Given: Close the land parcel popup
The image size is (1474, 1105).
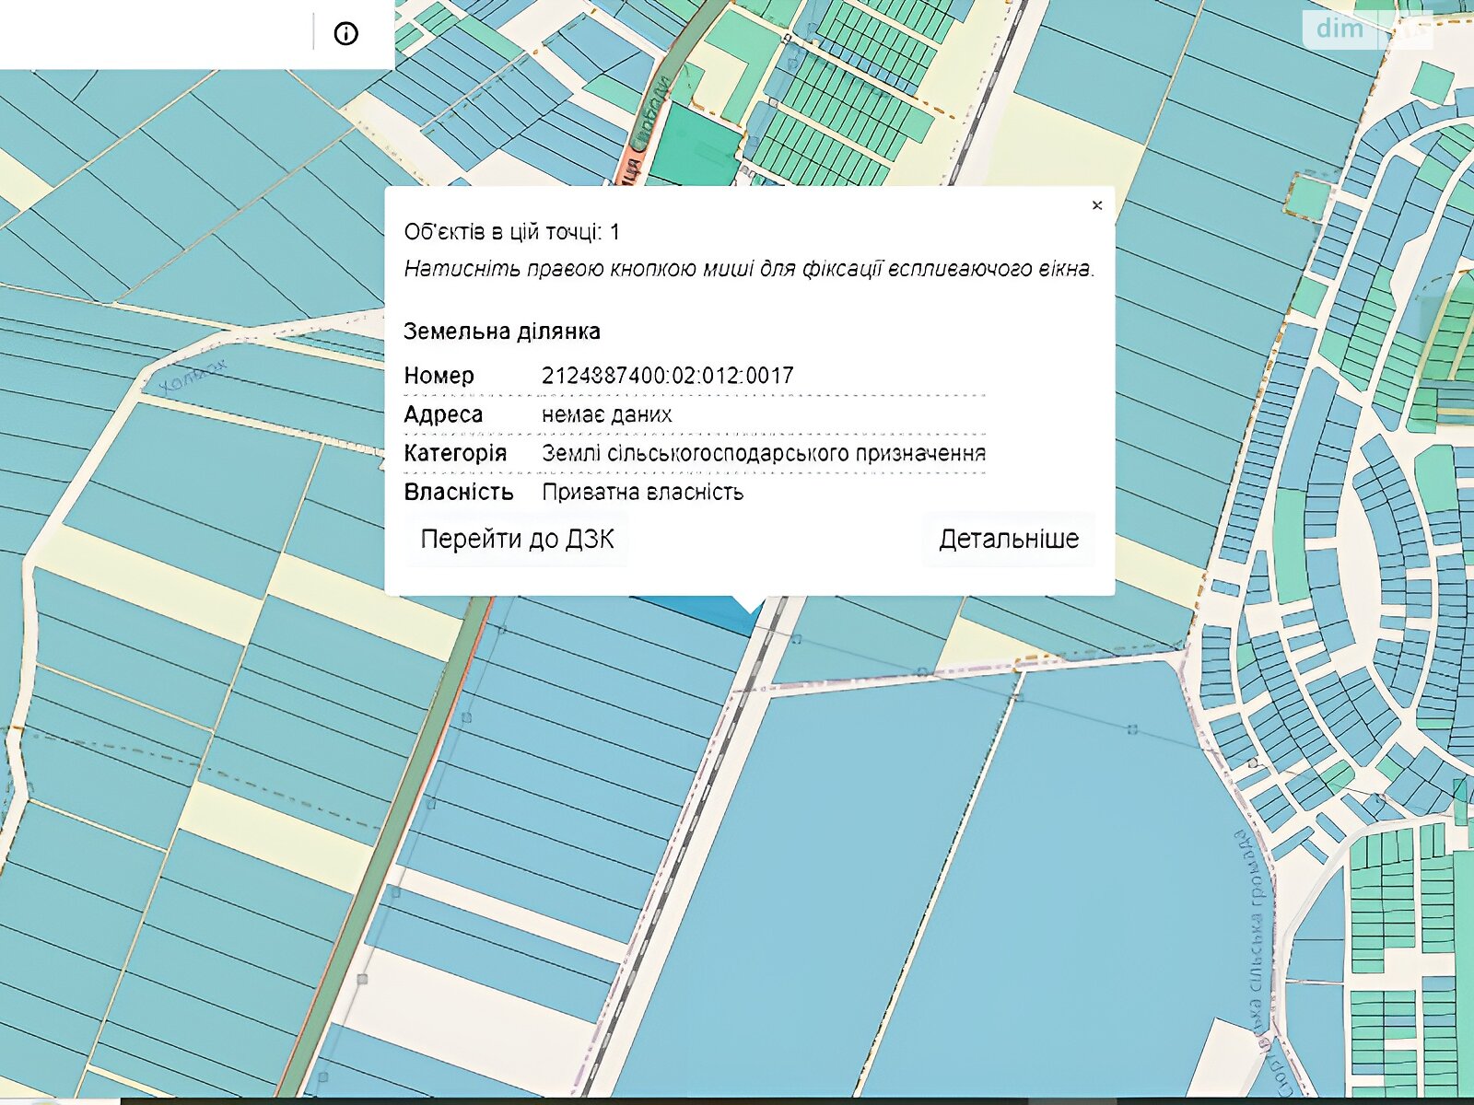Looking at the screenshot, I should pos(1096,205).
